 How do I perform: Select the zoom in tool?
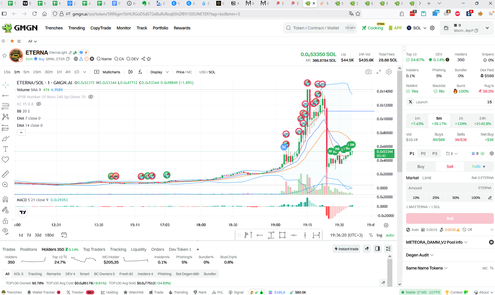coord(5,185)
